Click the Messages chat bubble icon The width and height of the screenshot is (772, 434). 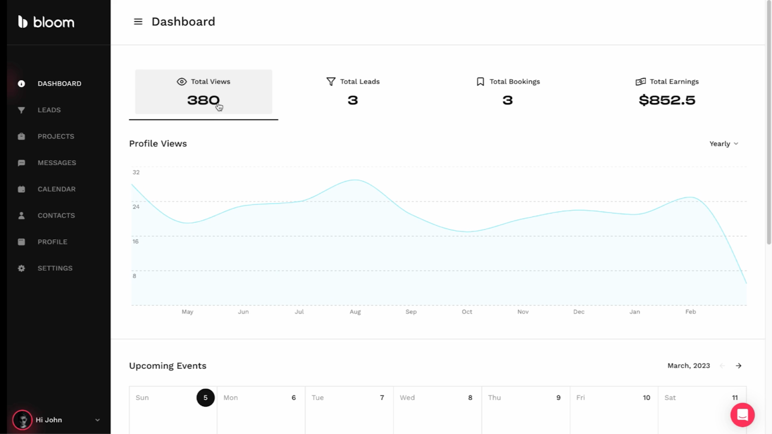point(21,163)
